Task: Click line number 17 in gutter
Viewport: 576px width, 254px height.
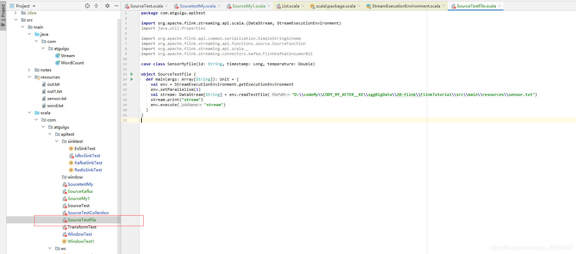Action: click(x=125, y=95)
